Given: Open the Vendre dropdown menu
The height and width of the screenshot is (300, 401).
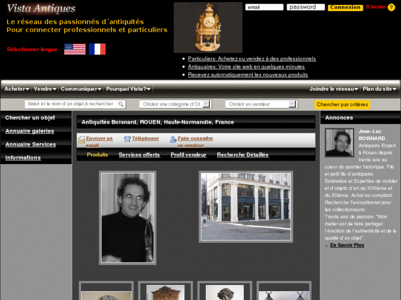Looking at the screenshot, I should tap(45, 89).
